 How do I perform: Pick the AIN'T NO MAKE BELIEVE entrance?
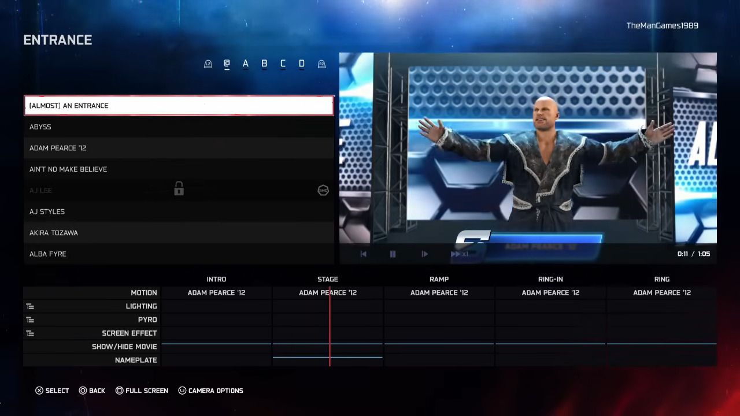pyautogui.click(x=179, y=169)
